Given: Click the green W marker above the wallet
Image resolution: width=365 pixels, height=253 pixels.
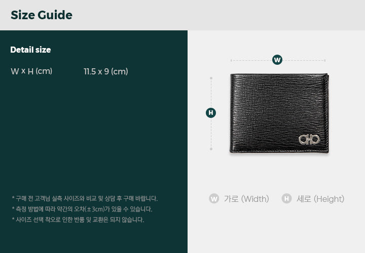Looking at the screenshot, I should point(277,60).
